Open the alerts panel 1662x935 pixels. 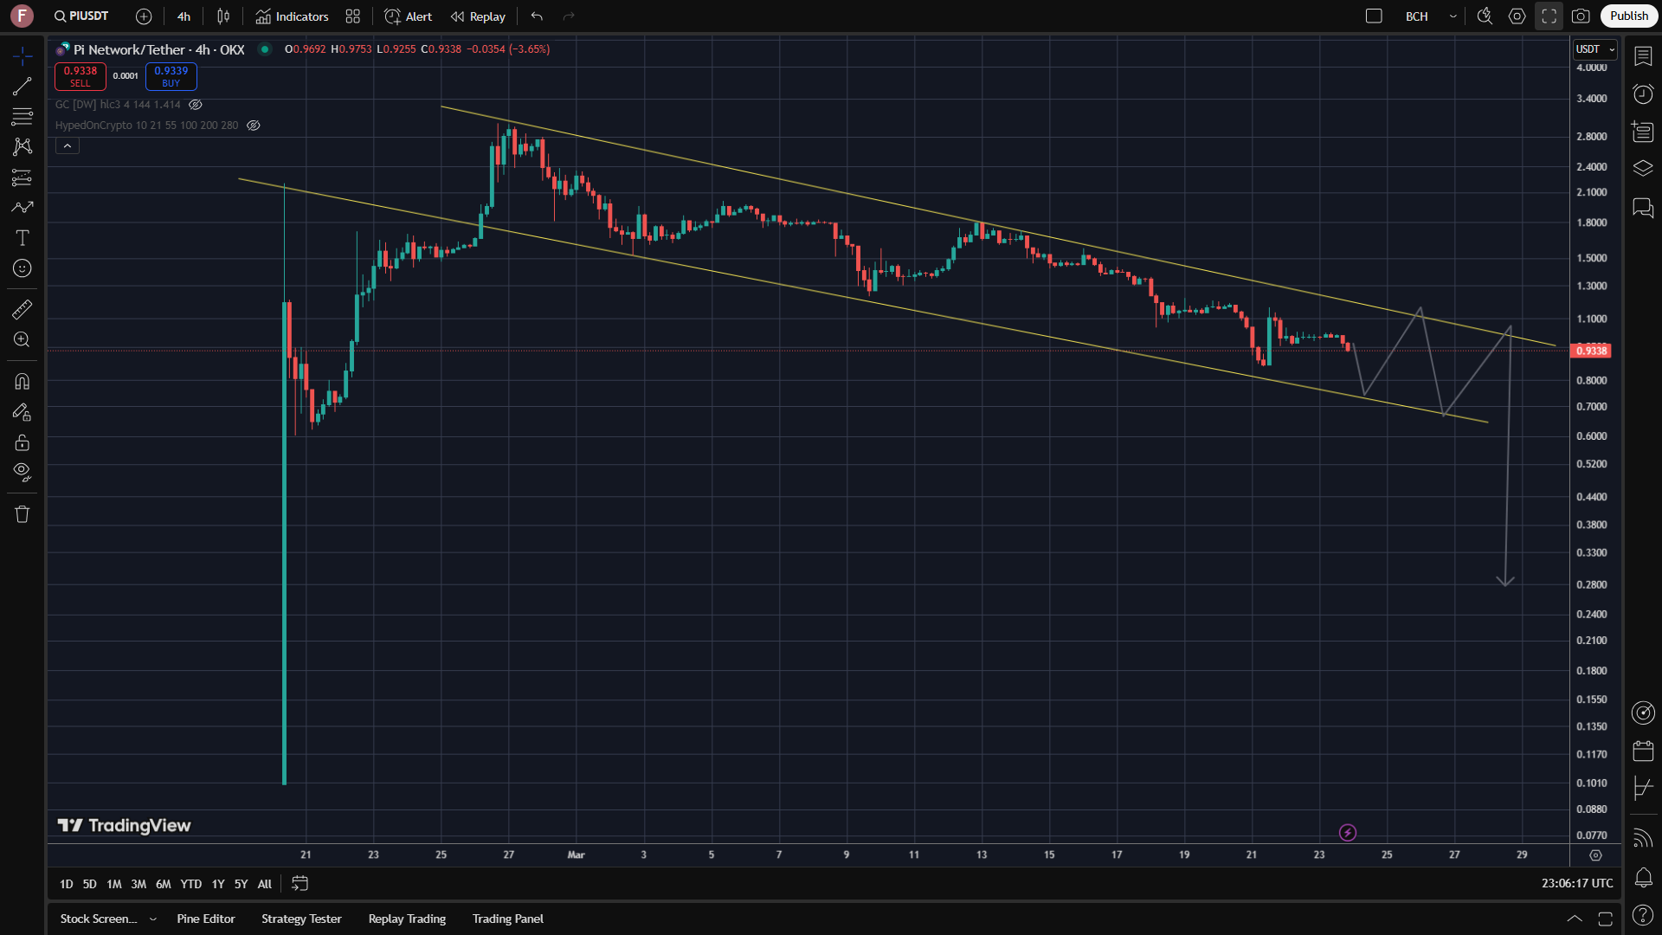point(1643,93)
